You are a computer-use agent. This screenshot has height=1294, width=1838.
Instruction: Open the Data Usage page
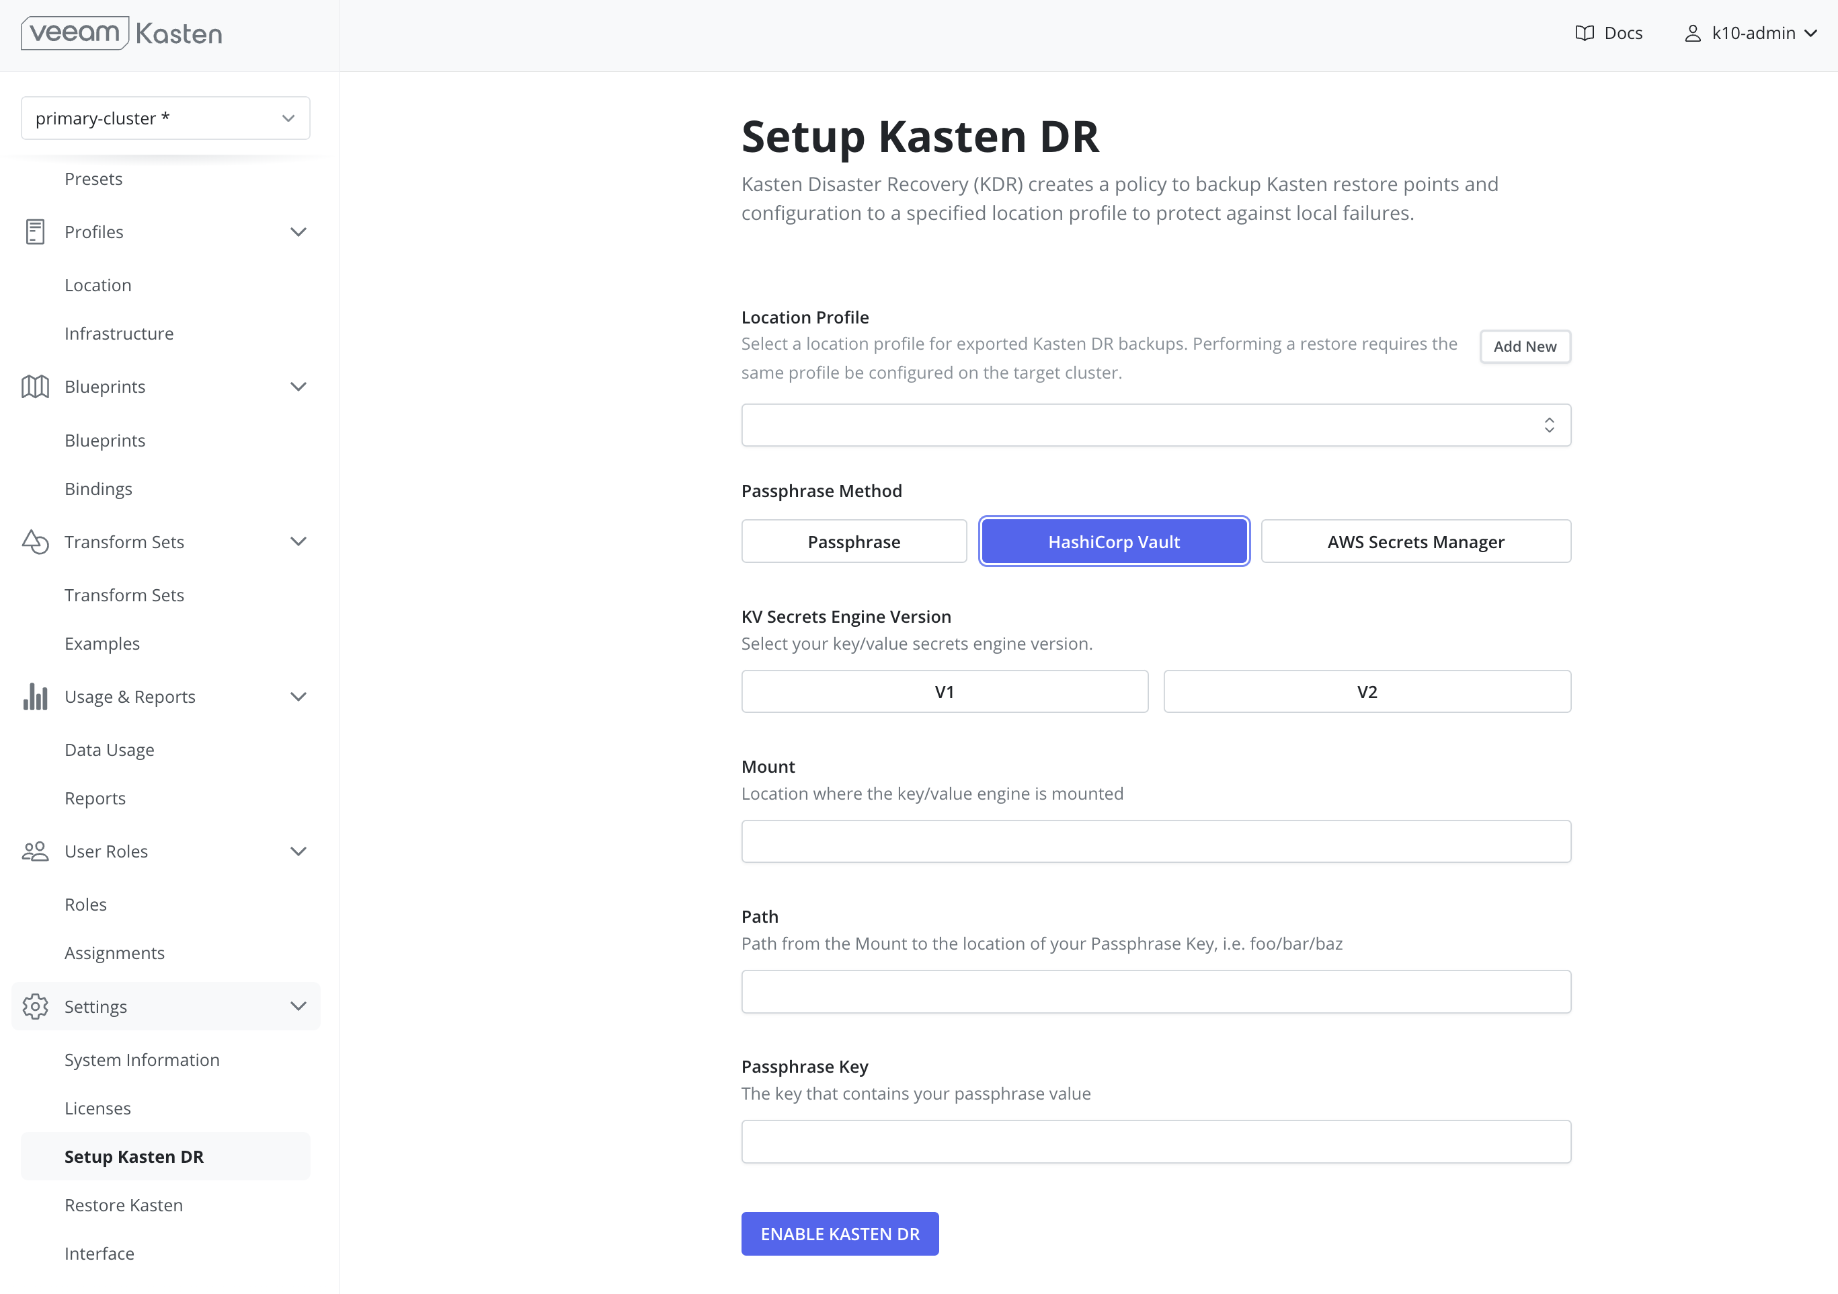[x=109, y=749]
